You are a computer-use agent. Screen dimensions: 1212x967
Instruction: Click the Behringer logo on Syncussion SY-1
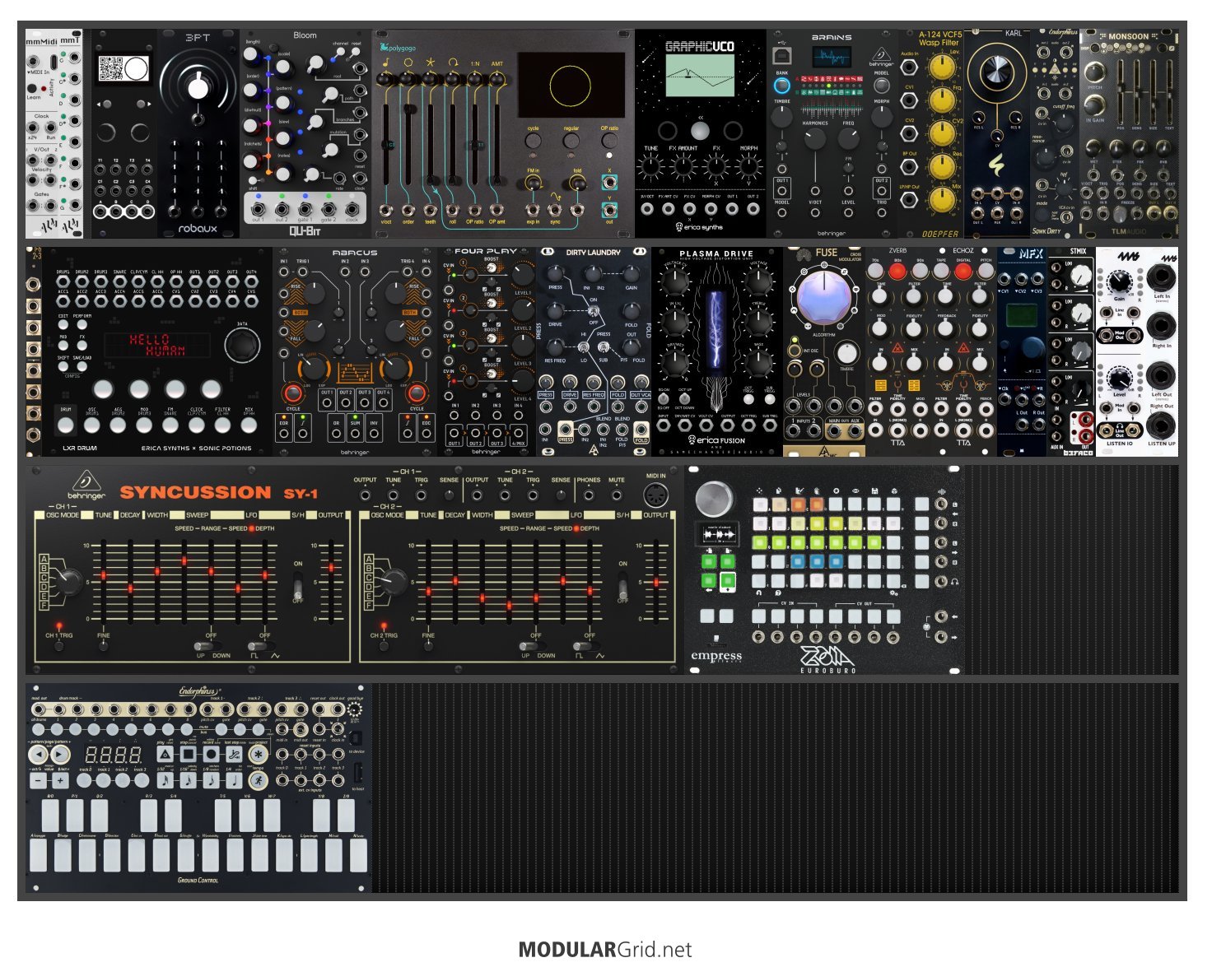86,484
